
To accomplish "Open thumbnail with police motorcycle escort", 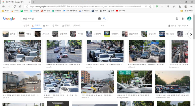I will coord(64,51).
